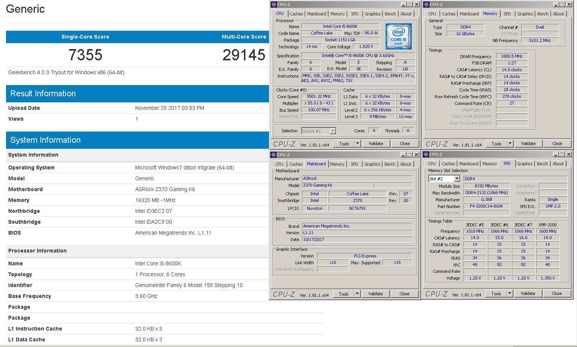577x347 pixels.
Task: Click ASRock Z370 Gaming K6 motherboard value
Action: pos(165,189)
